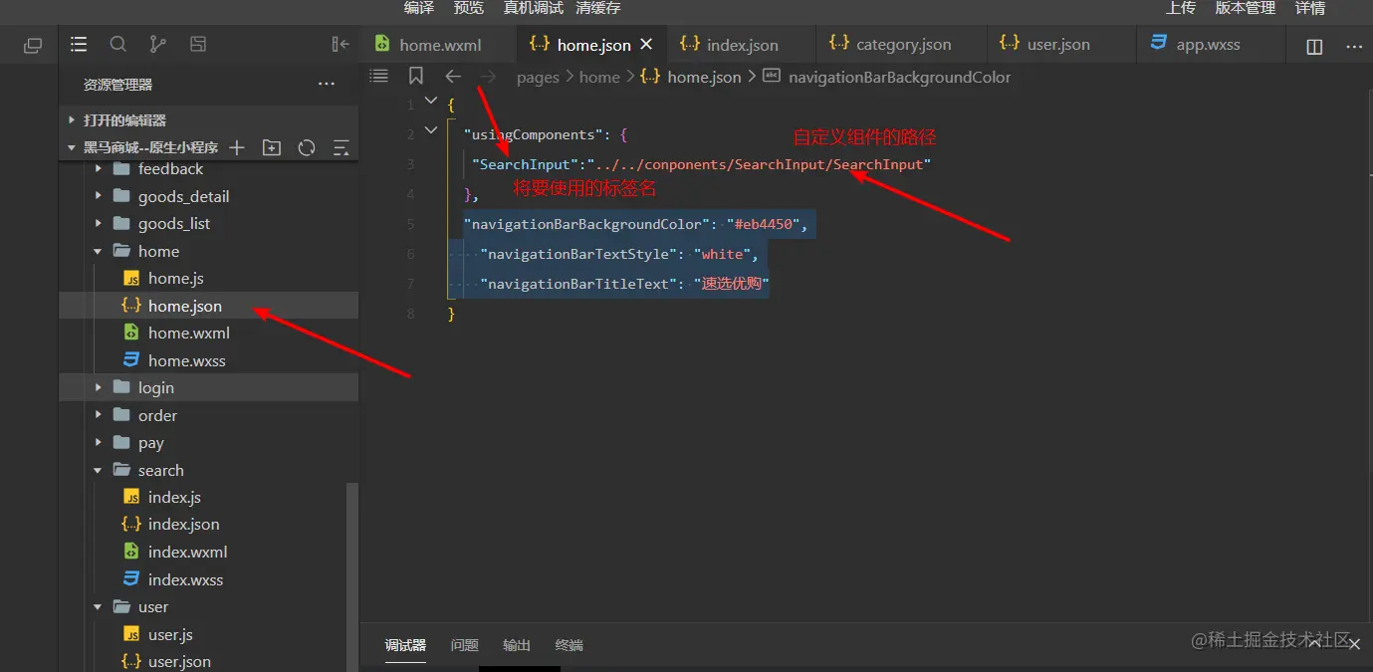Open the search panel icon
This screenshot has width=1373, height=672.
(x=117, y=44)
